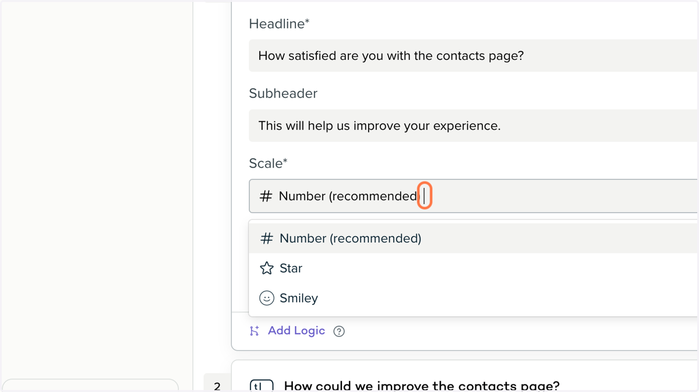This screenshot has width=699, height=392.
Task: Click the Headline input field
Action: point(473,56)
